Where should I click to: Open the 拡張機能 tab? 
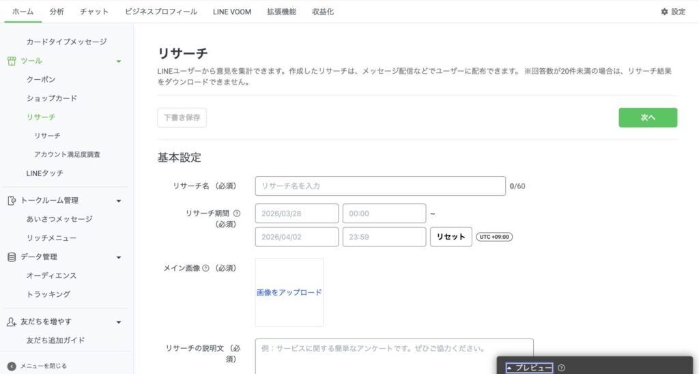pos(281,12)
